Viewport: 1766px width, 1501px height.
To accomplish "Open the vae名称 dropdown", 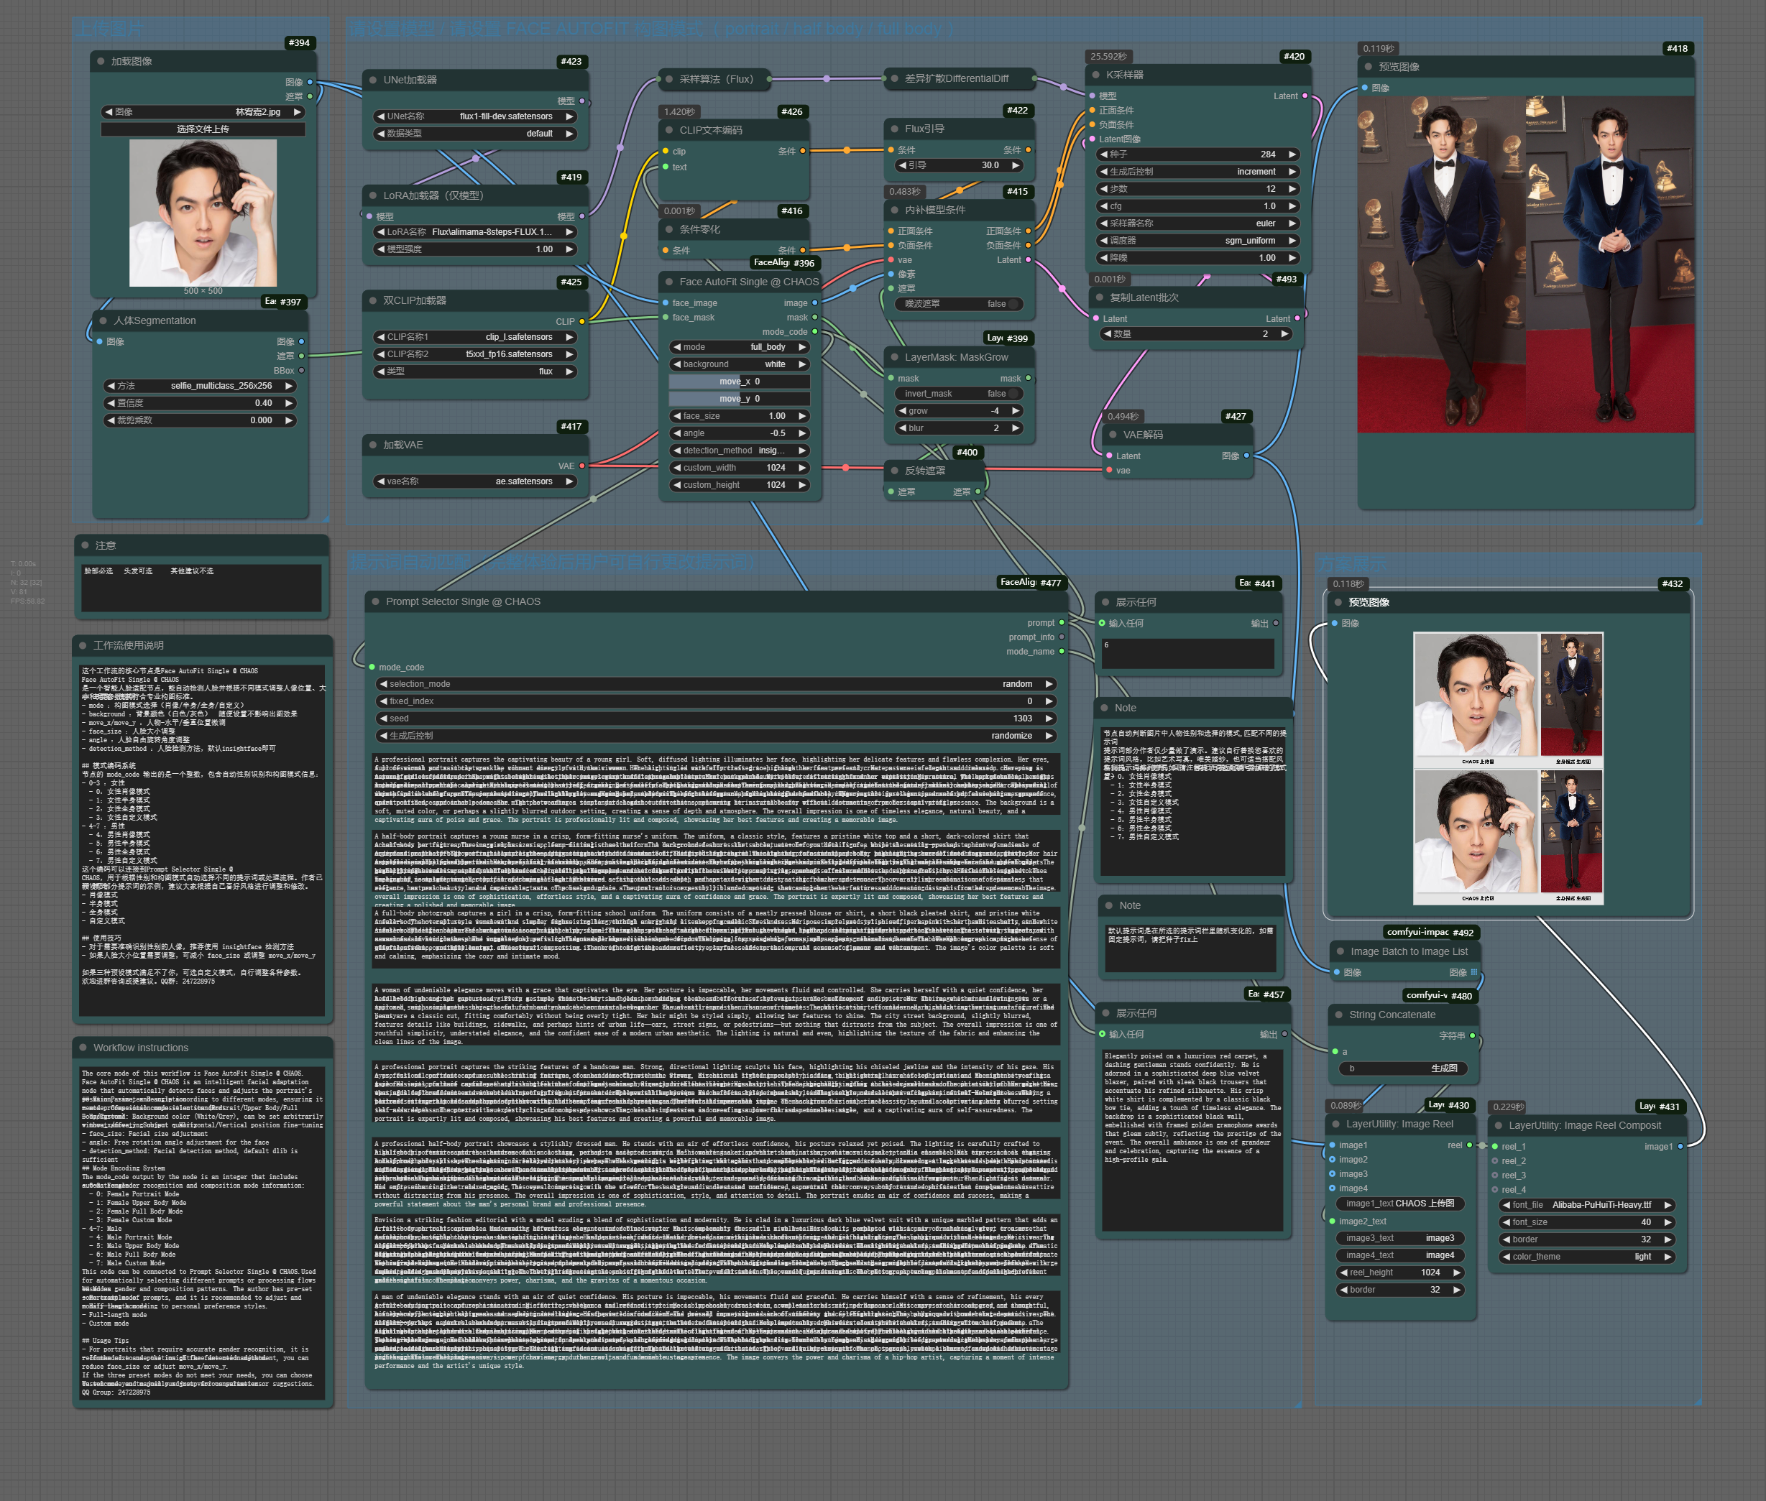I will [475, 481].
